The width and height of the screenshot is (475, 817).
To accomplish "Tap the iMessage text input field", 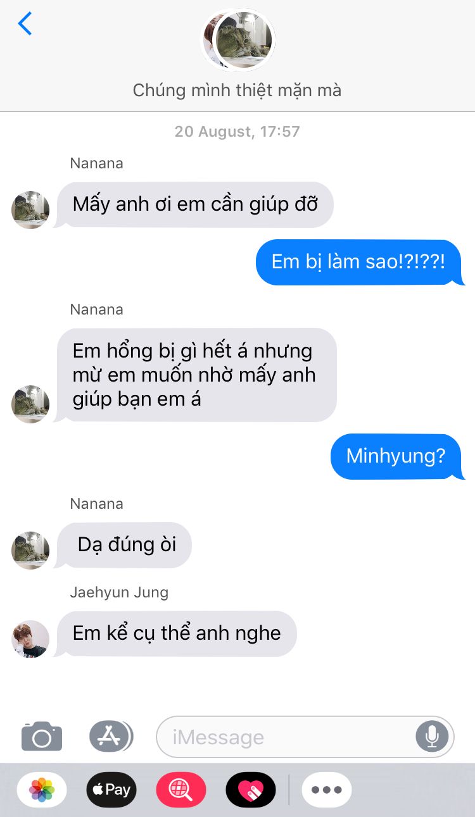I will point(305,737).
